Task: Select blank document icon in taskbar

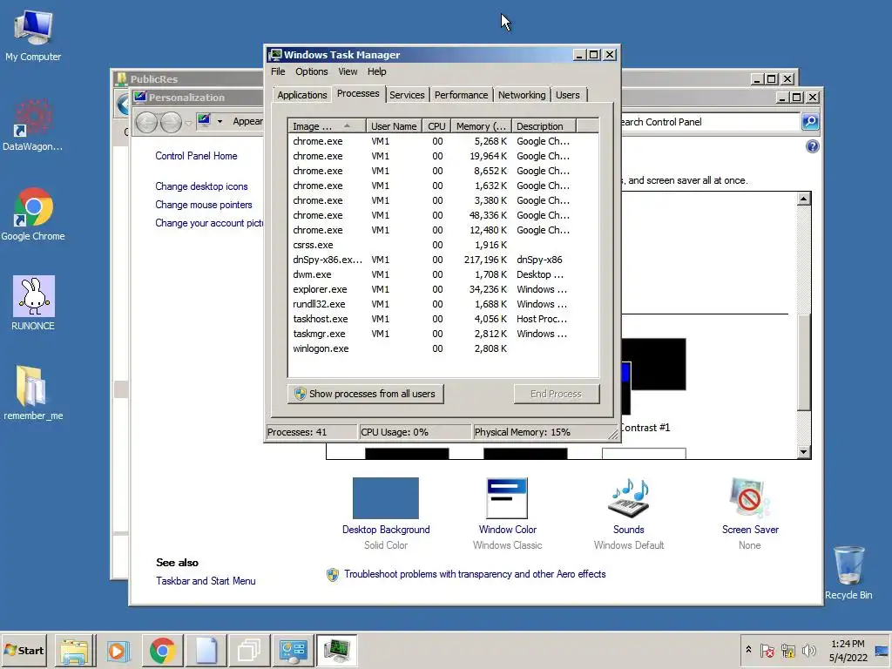Action: click(206, 651)
